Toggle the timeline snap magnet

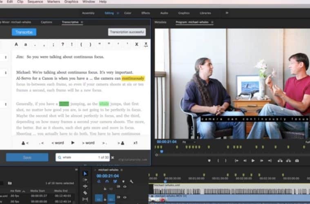(x=107, y=181)
